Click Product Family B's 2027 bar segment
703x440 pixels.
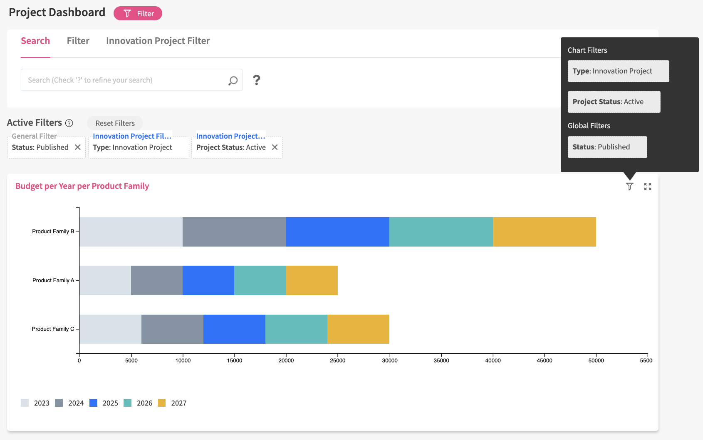[x=544, y=232]
